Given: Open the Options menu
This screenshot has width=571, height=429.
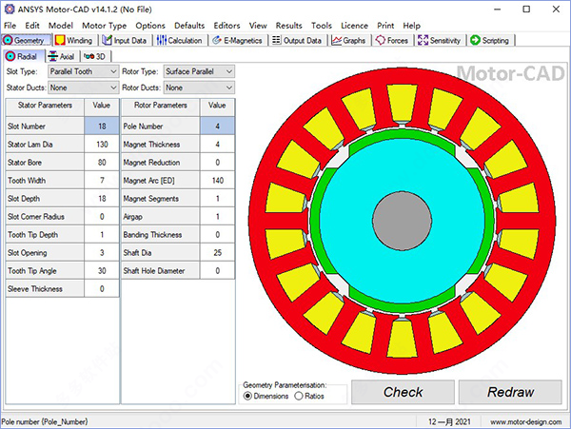Looking at the screenshot, I should point(150,26).
